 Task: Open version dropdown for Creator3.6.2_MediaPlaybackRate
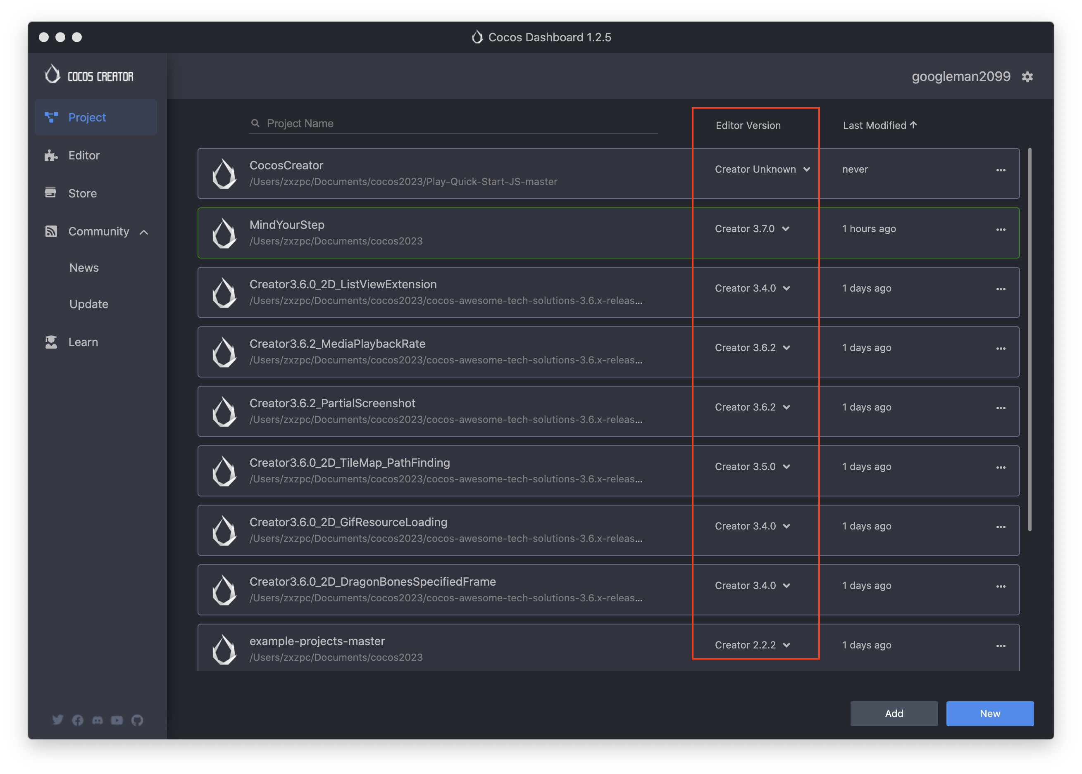coord(753,348)
